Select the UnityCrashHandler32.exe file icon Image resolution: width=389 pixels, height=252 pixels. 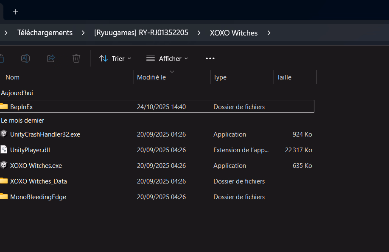click(4, 134)
